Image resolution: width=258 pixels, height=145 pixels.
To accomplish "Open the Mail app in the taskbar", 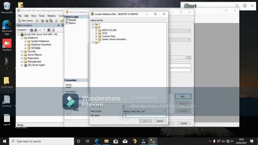I will 125,141.
